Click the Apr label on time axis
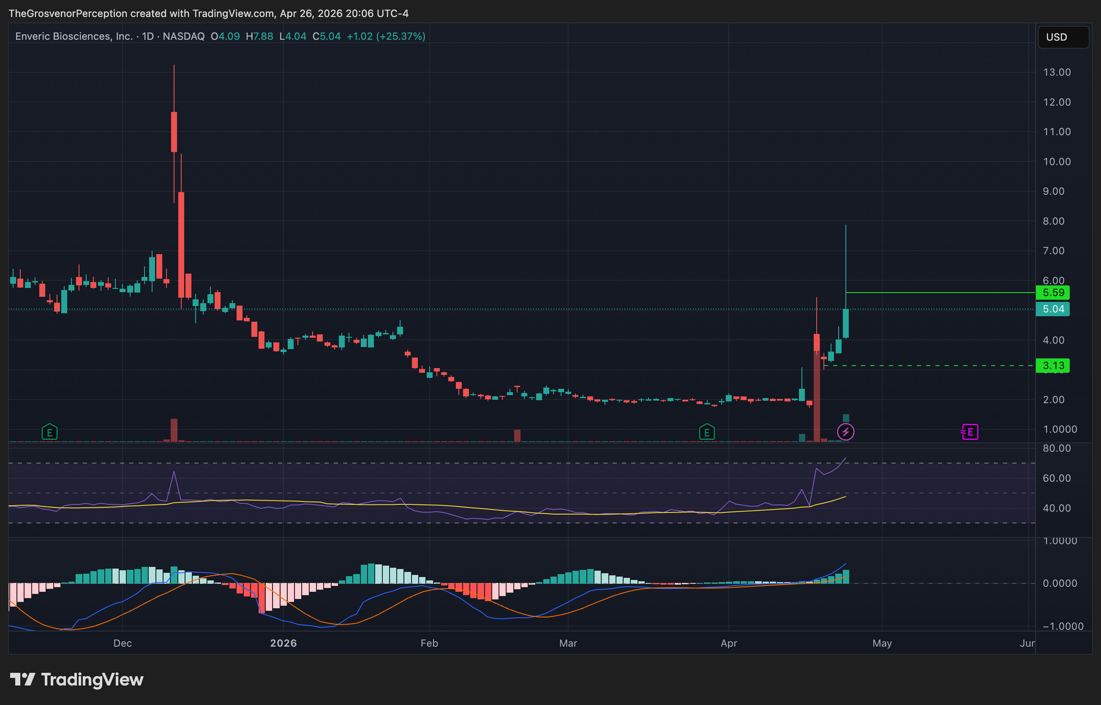This screenshot has height=705, width=1101. (728, 643)
